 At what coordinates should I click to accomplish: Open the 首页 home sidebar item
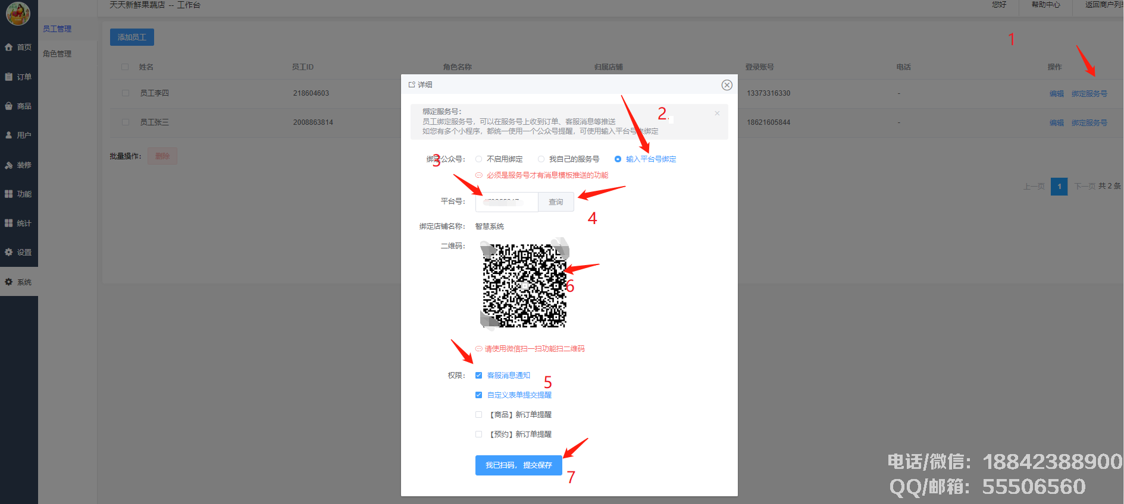[x=18, y=47]
